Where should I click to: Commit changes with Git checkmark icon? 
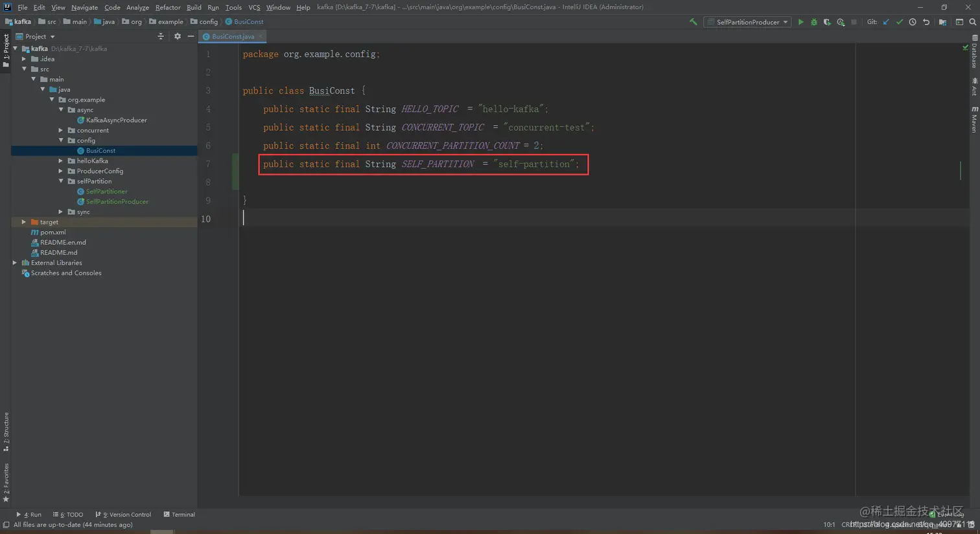click(x=900, y=22)
